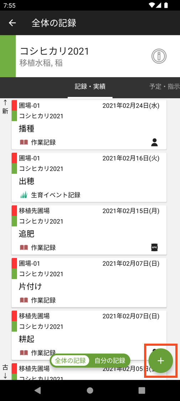Screen dimensions: 180x401
Task: Switch to the 予定・指示 tab
Action: click(x=164, y=87)
